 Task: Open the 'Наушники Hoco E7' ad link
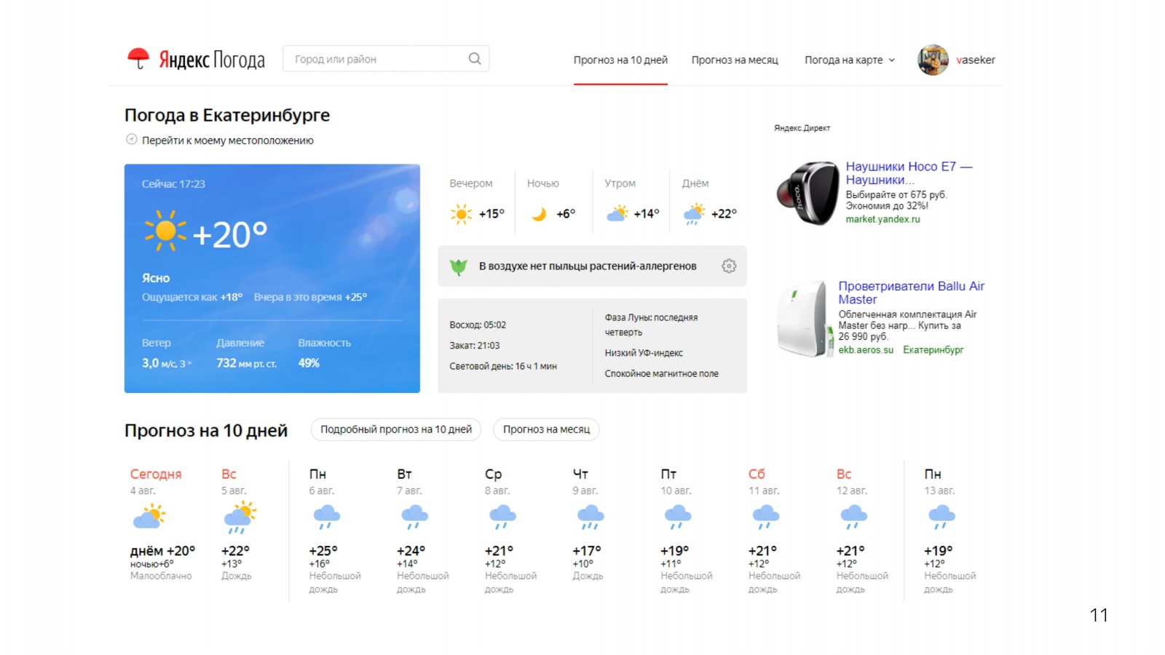pos(909,173)
